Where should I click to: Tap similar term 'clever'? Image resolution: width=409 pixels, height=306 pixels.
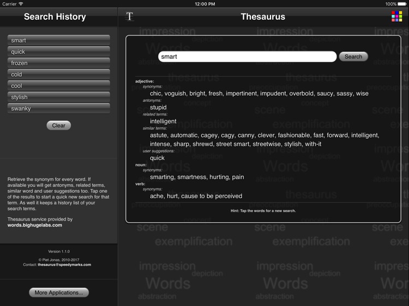tap(266, 135)
